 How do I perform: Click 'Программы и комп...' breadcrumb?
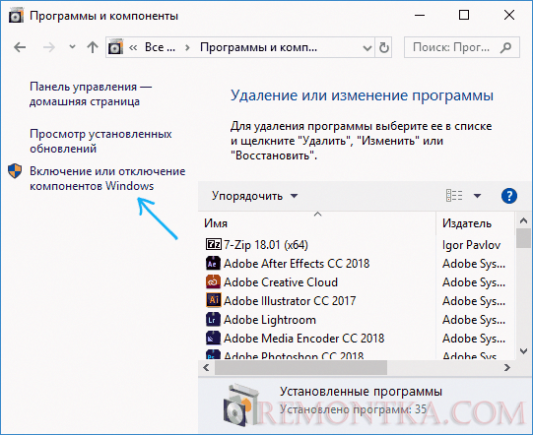point(258,47)
